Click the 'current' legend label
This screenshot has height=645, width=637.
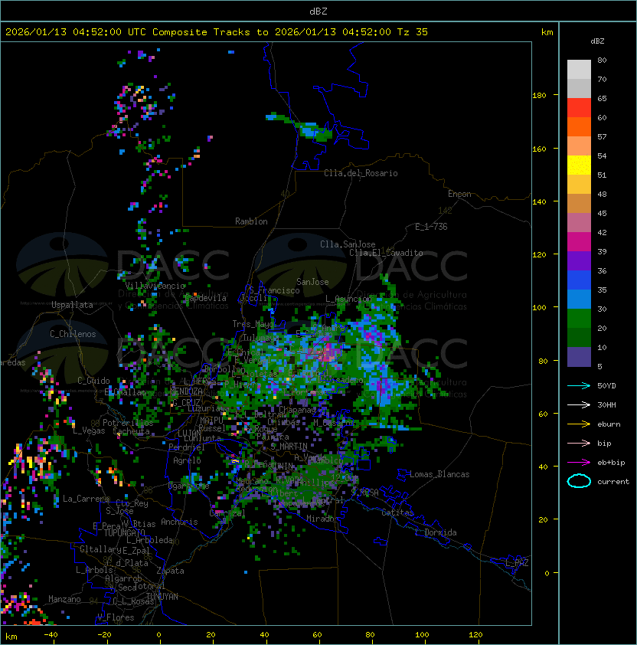(x=613, y=482)
